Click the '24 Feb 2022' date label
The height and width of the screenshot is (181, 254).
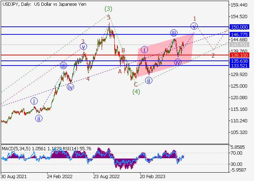click(60, 176)
